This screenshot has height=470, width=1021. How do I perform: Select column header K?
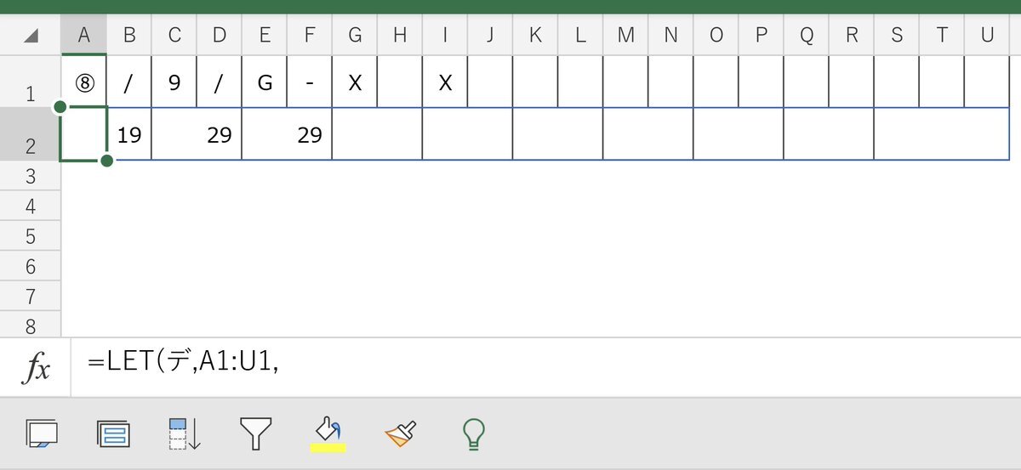point(535,36)
